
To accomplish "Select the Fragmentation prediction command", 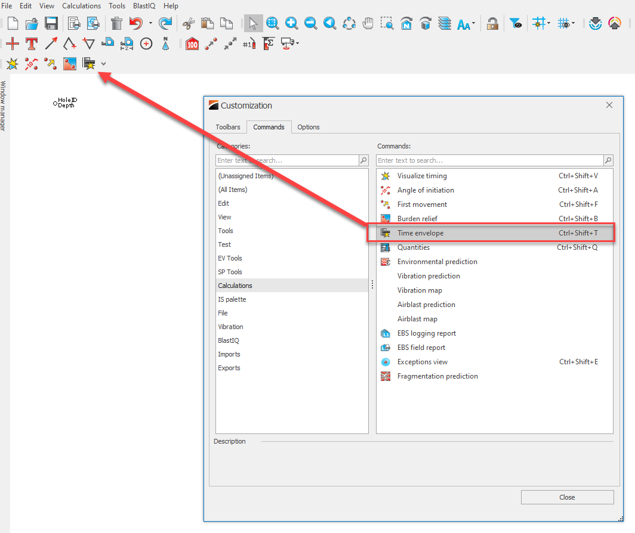I will [495, 376].
